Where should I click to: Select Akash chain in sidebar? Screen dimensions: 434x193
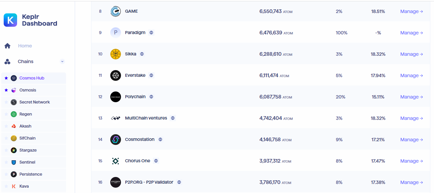(25, 126)
